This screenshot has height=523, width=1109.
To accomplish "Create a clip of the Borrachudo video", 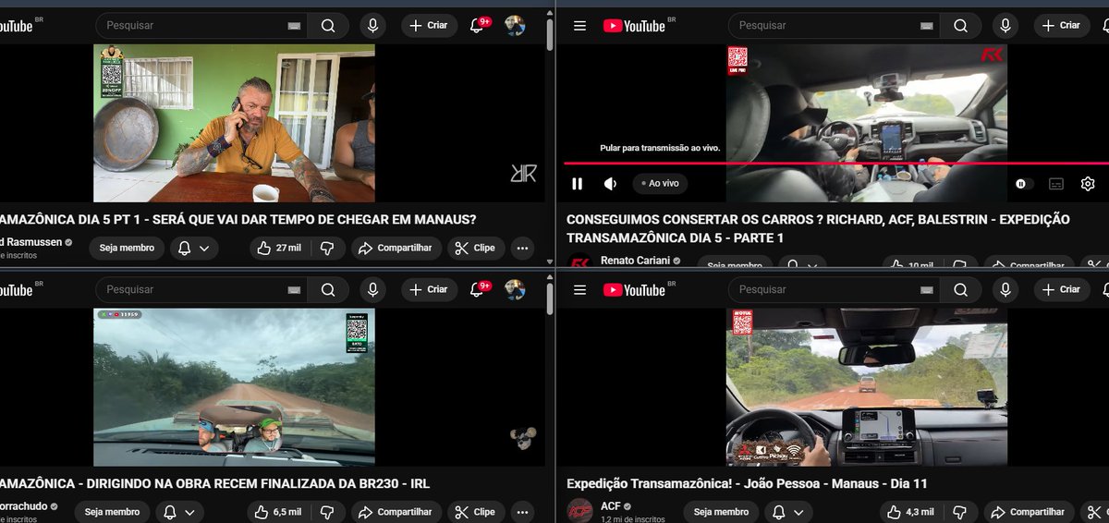I will click(x=475, y=512).
